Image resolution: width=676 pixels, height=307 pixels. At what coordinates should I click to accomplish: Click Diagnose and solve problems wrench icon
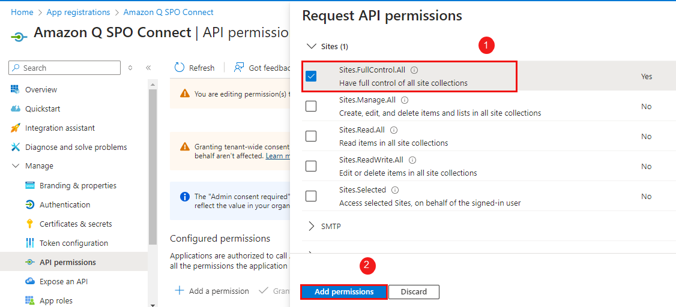point(15,147)
